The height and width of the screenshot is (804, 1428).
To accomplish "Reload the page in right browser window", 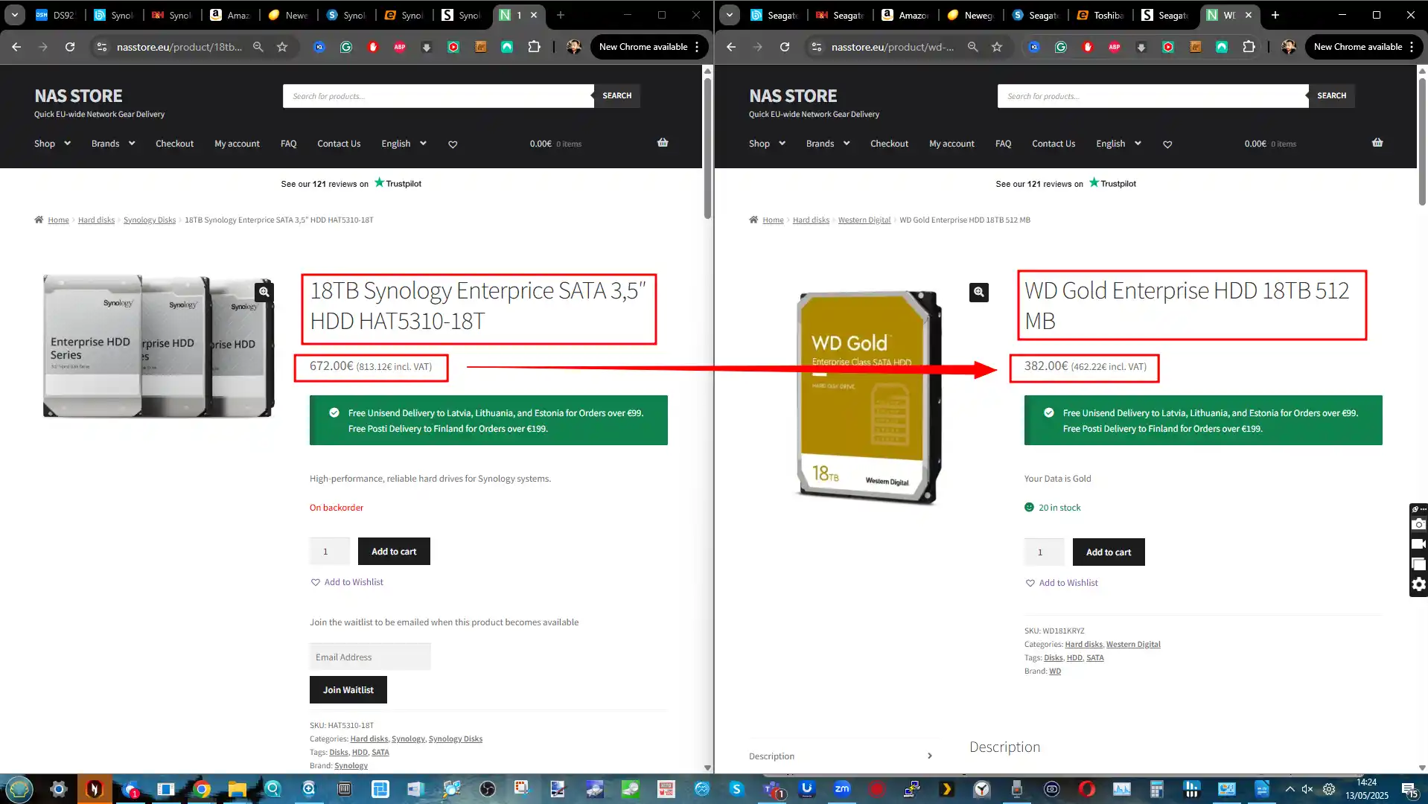I will pyautogui.click(x=785, y=47).
